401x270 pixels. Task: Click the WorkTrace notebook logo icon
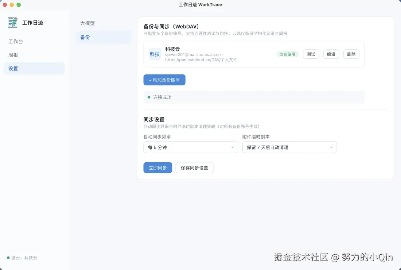click(12, 22)
